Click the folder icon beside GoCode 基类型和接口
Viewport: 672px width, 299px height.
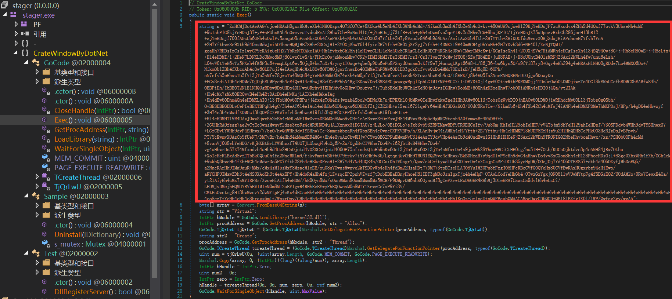(x=46, y=72)
